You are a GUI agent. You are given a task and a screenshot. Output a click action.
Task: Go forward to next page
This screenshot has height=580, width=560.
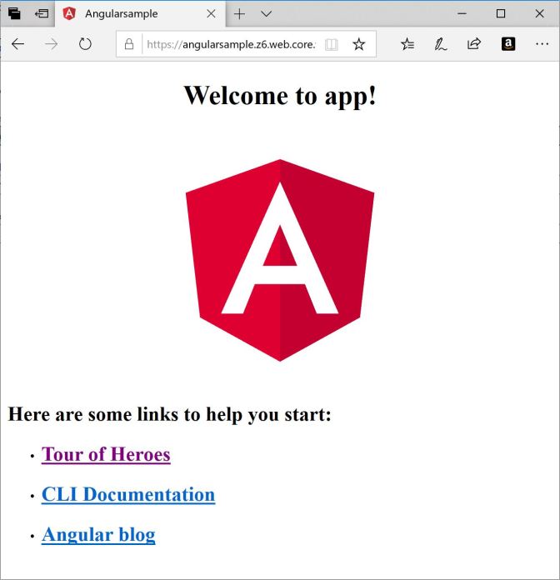click(52, 44)
